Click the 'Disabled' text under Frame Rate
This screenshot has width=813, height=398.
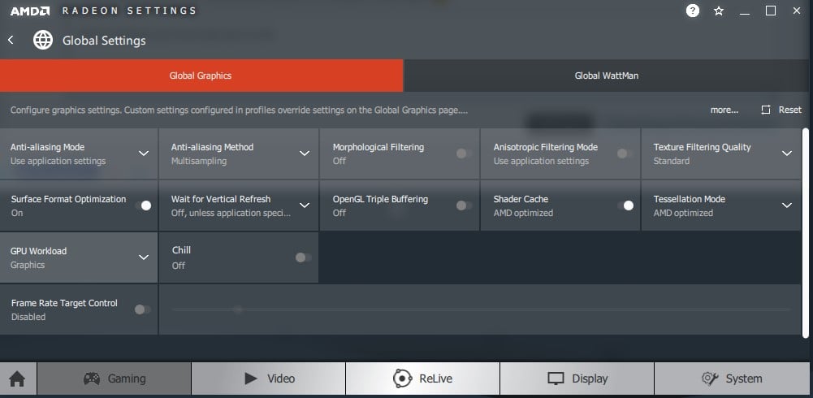coord(28,317)
